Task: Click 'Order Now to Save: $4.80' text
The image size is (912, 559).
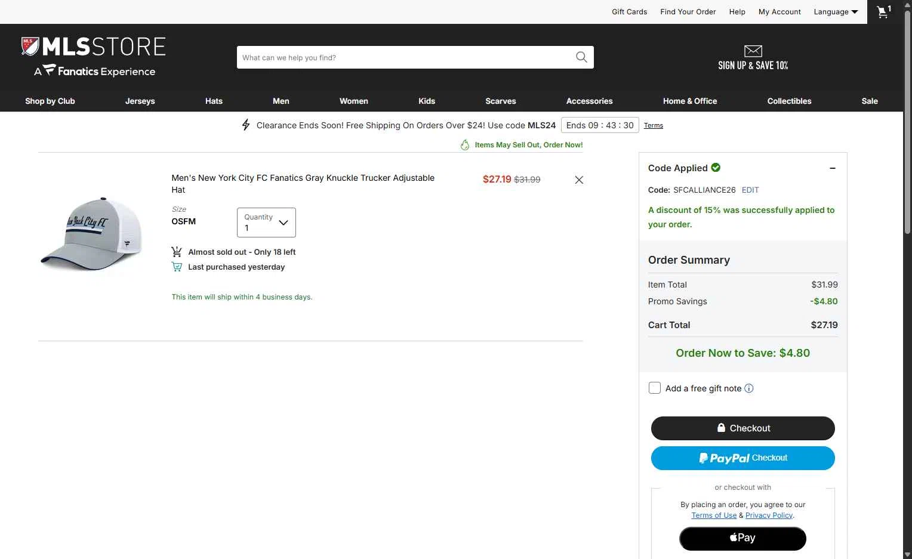Action: click(743, 353)
